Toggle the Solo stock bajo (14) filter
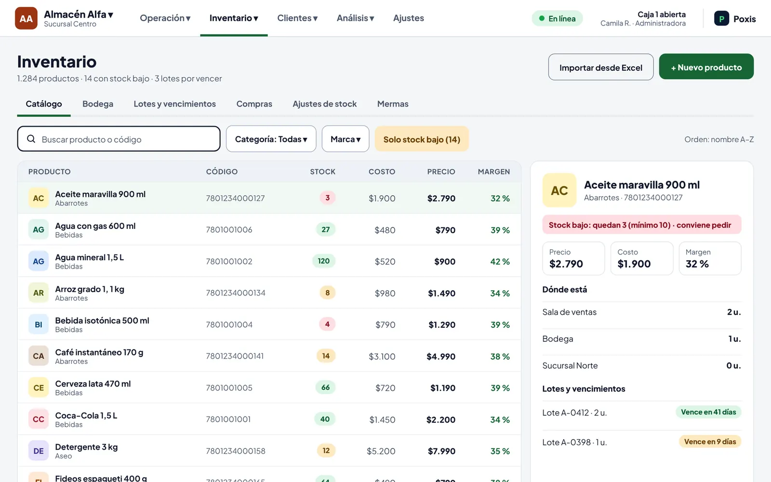 pos(422,139)
